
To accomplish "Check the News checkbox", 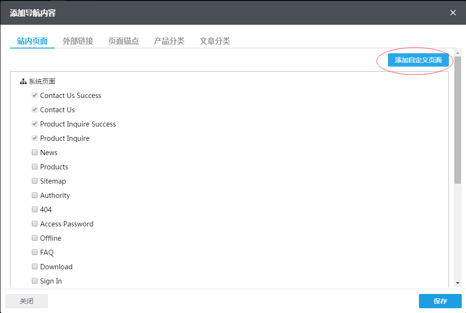I will click(x=35, y=153).
